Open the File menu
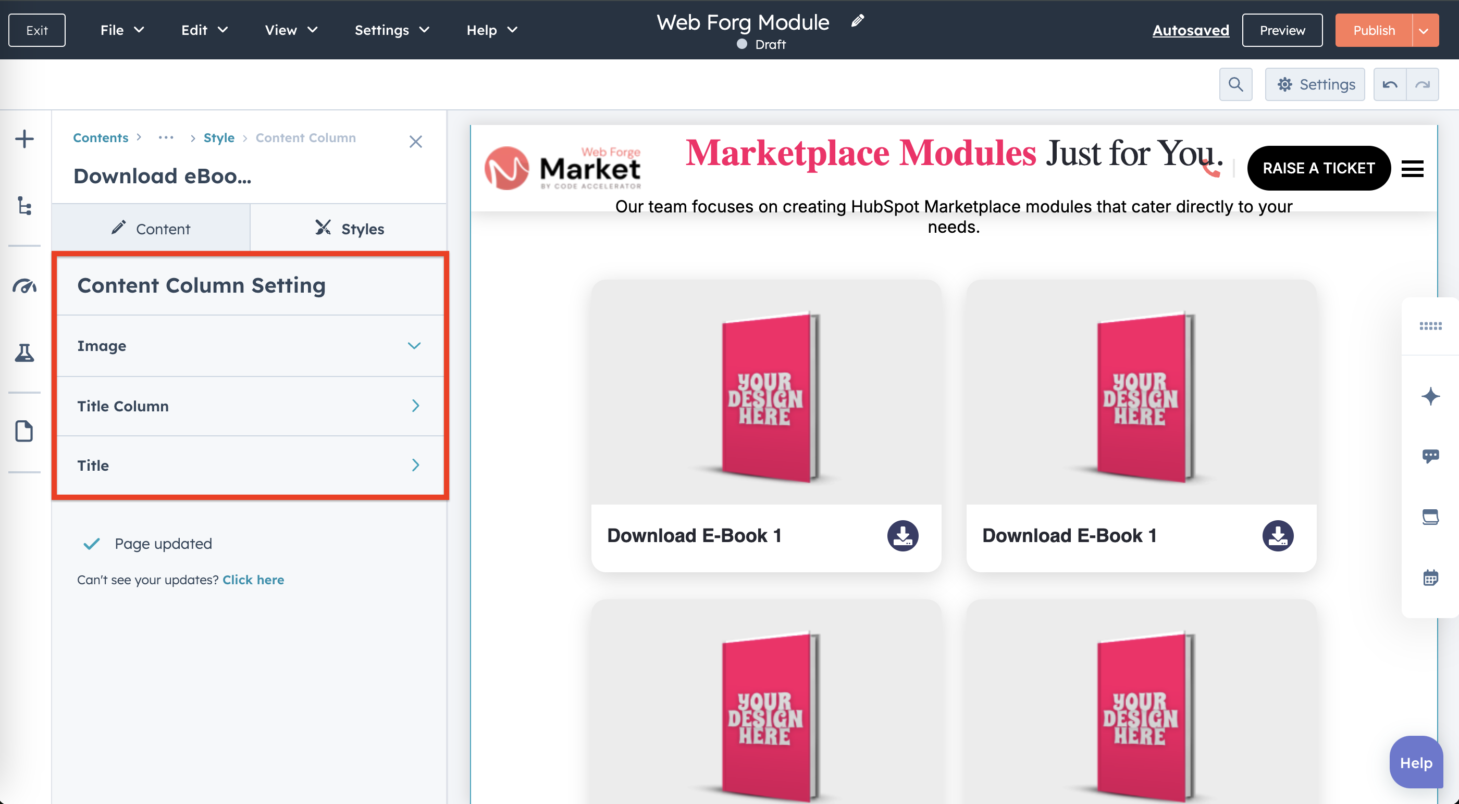 [122, 30]
